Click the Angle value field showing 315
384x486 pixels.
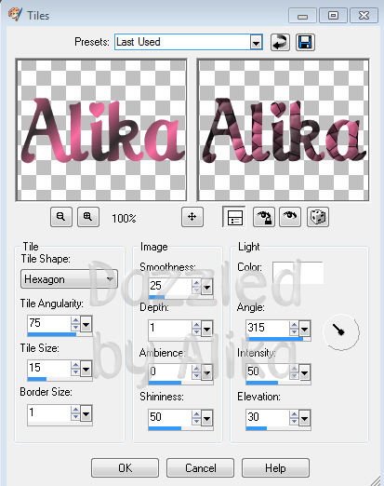pos(268,328)
